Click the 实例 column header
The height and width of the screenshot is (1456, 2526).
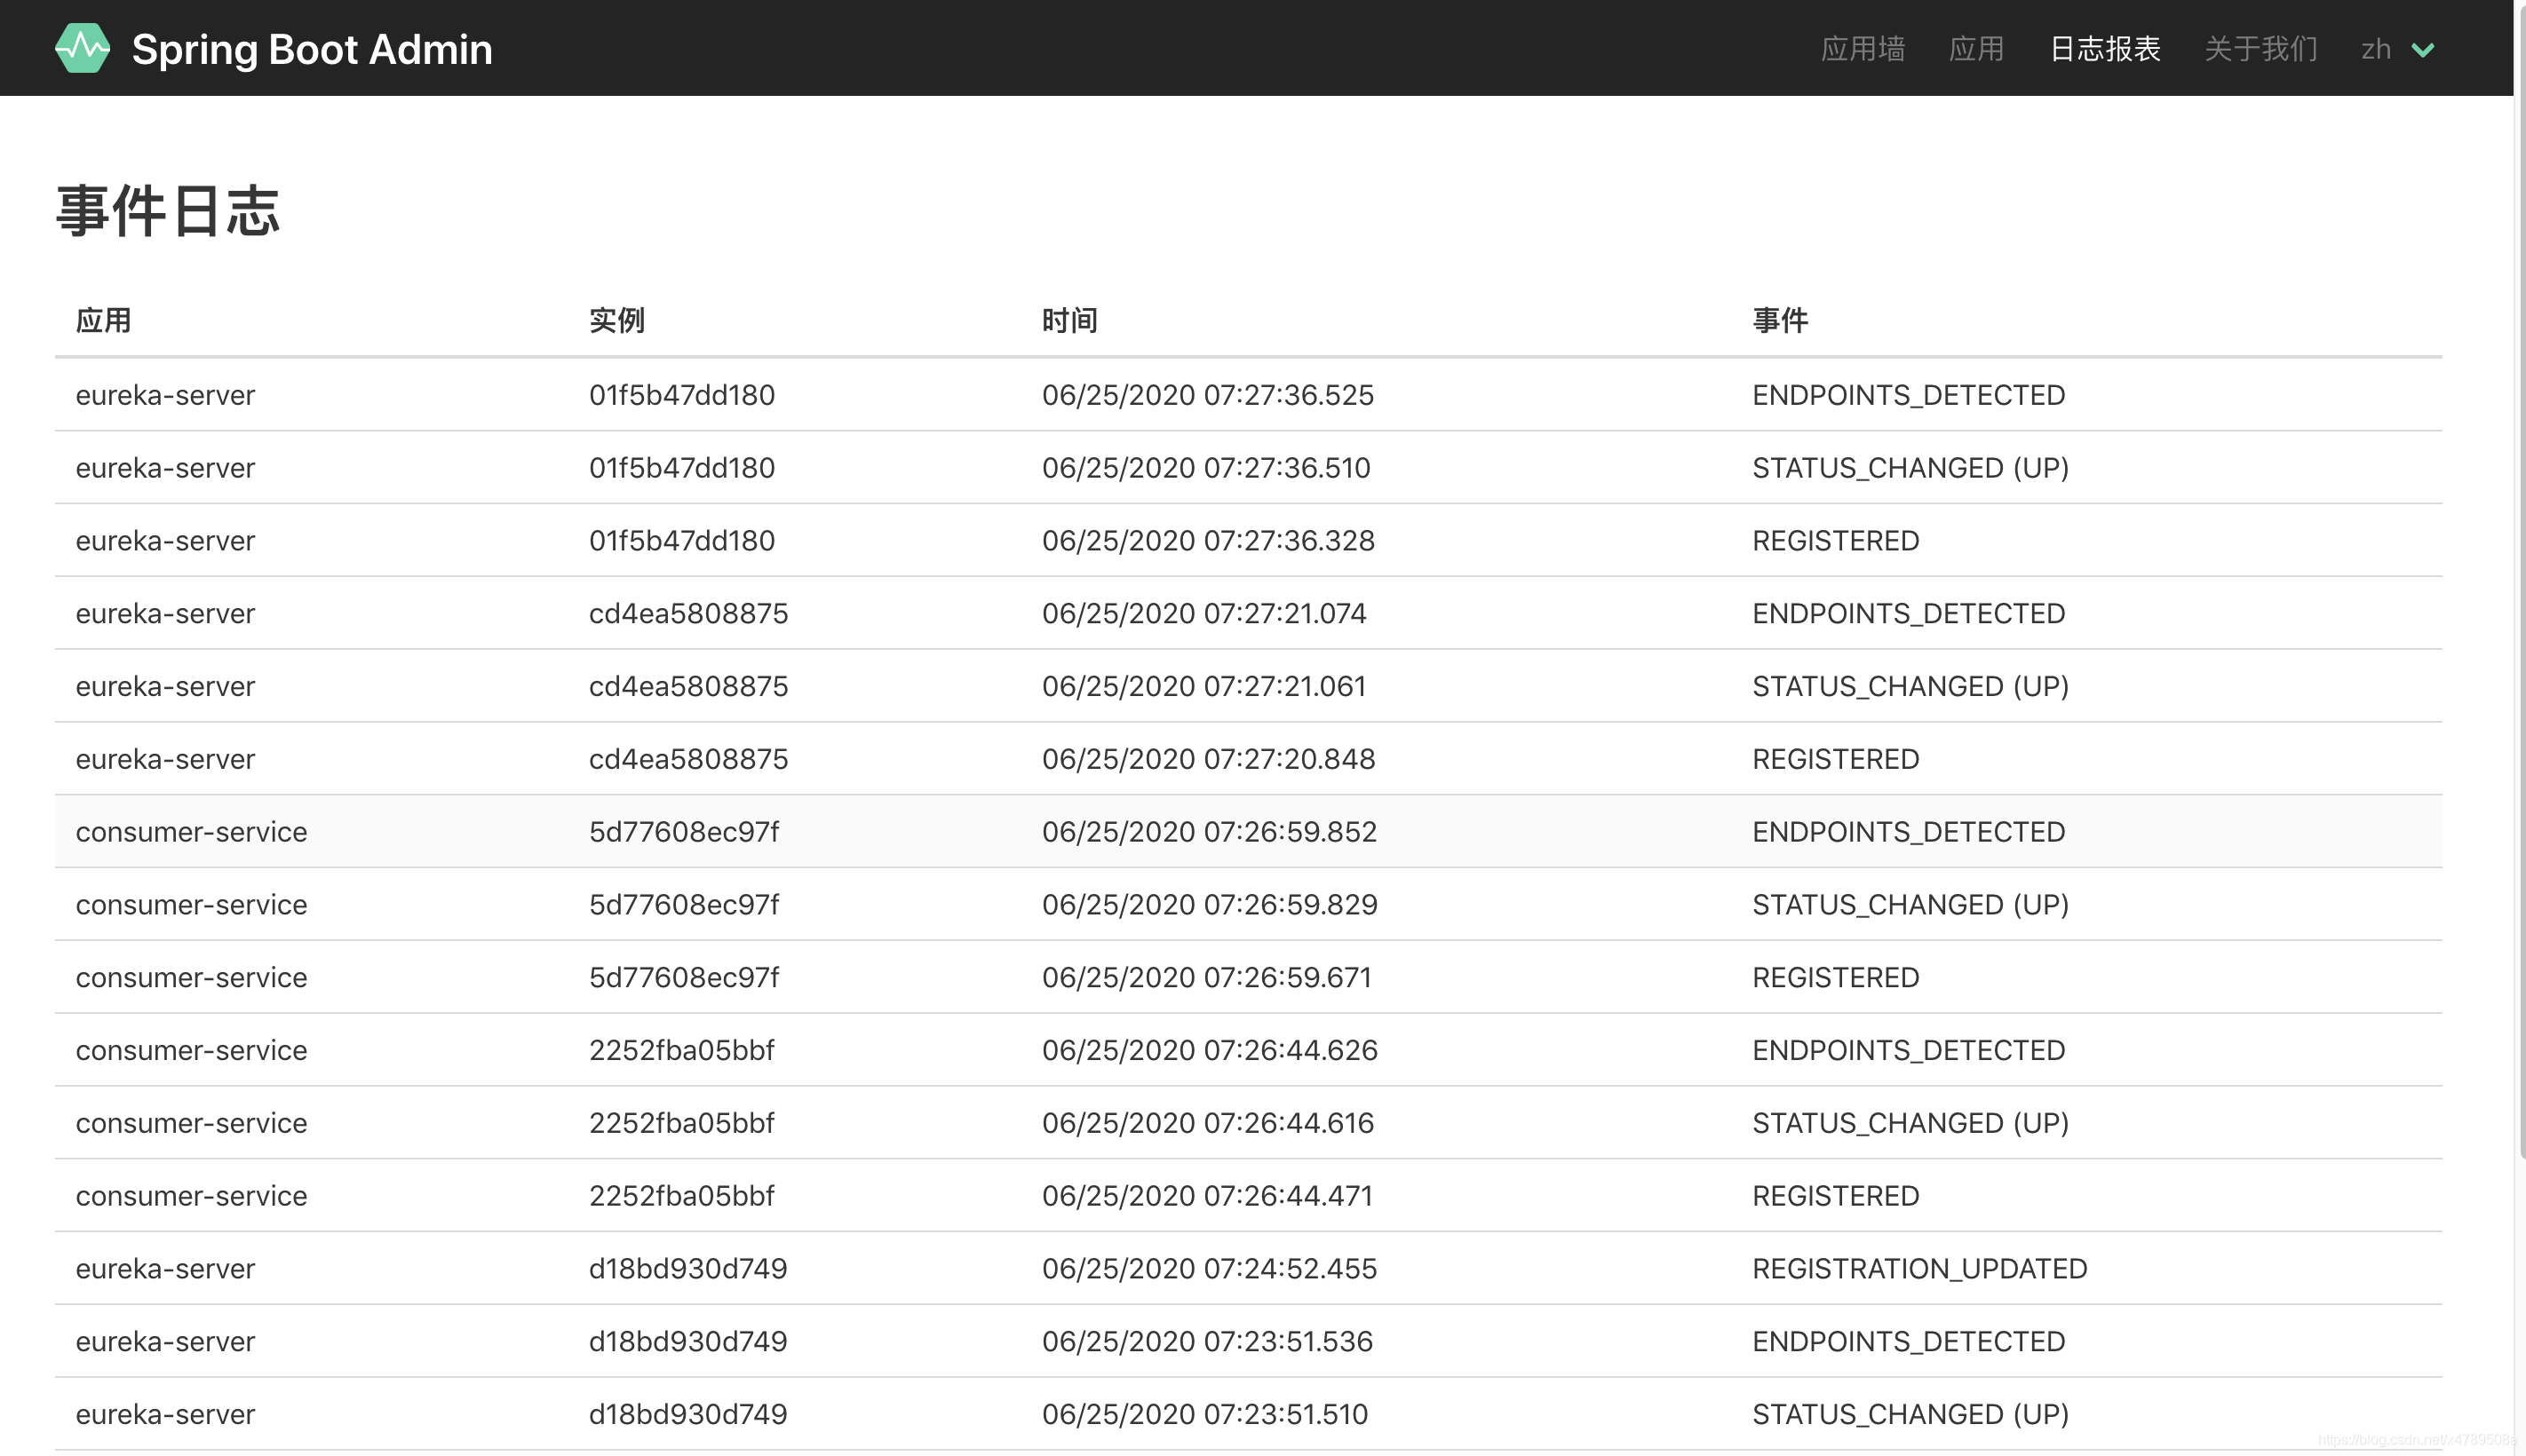616,320
